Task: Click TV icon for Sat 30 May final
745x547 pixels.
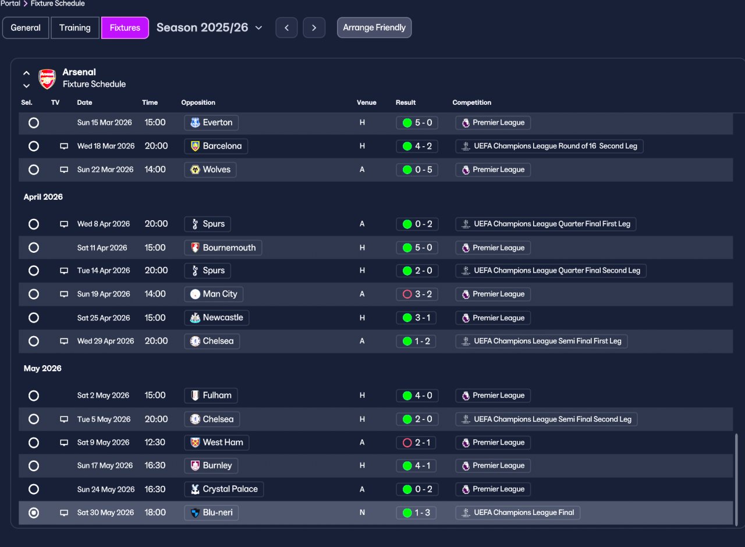Action: click(64, 513)
